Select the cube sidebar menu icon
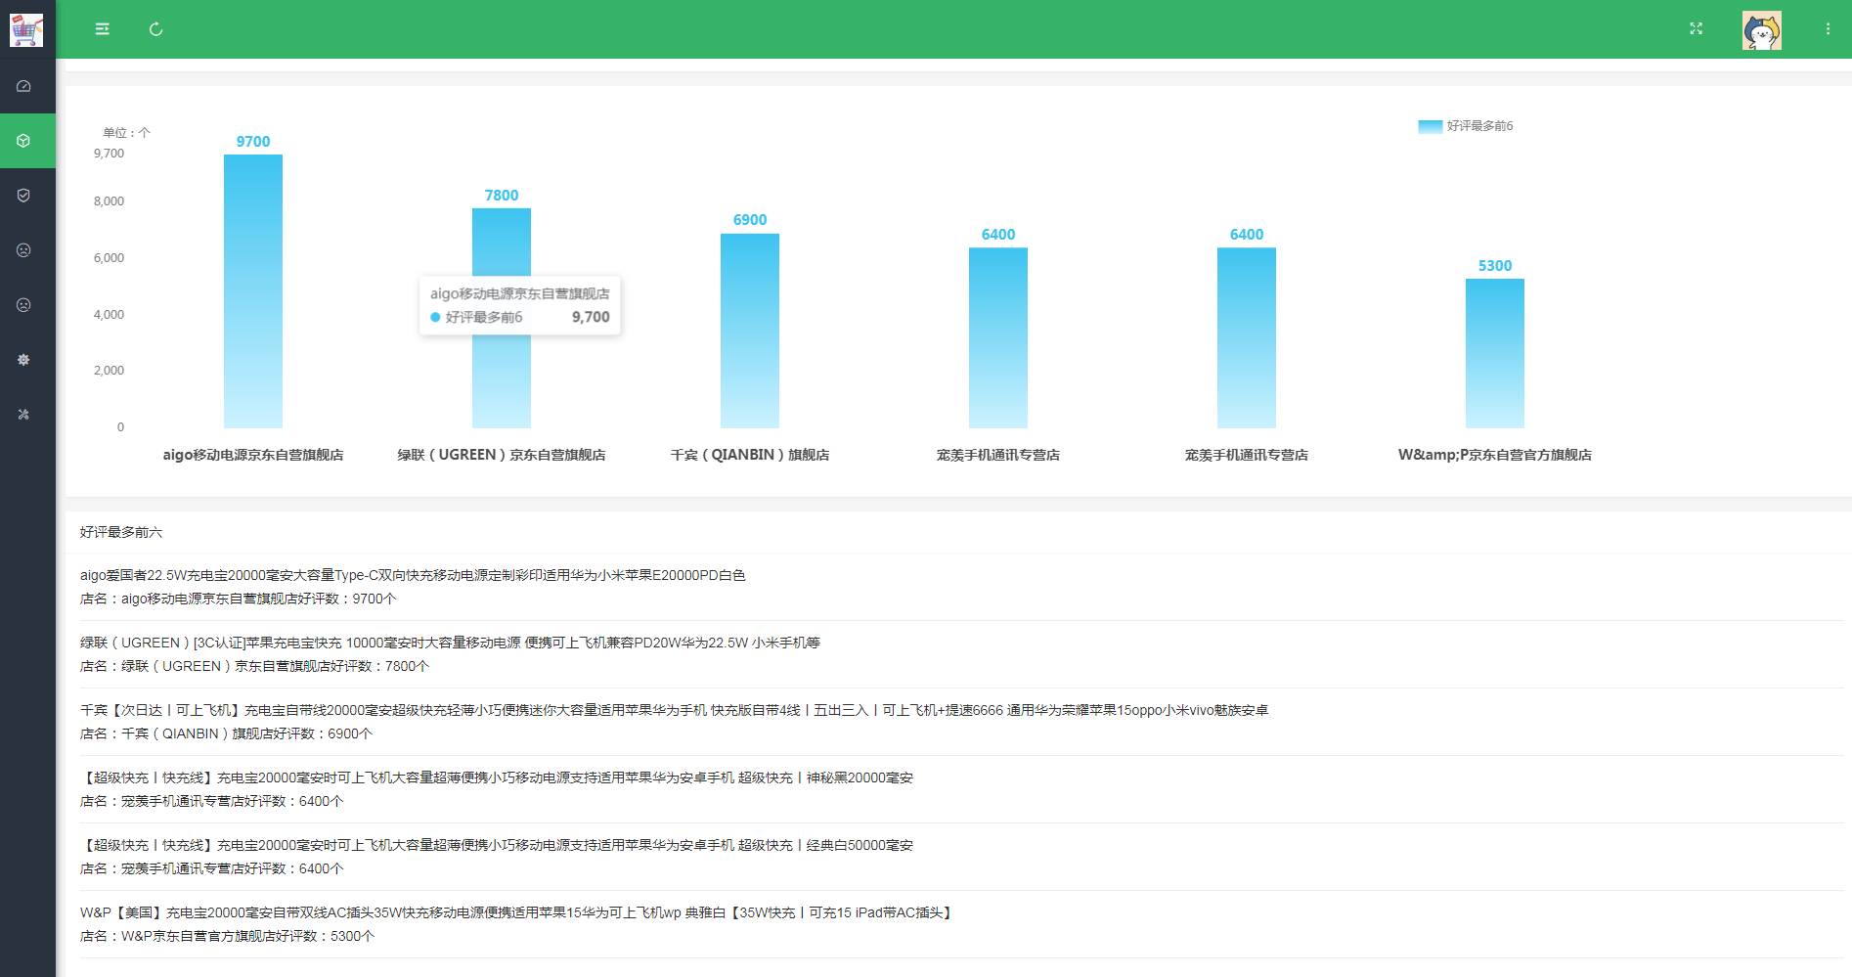The image size is (1852, 977). pyautogui.click(x=23, y=141)
